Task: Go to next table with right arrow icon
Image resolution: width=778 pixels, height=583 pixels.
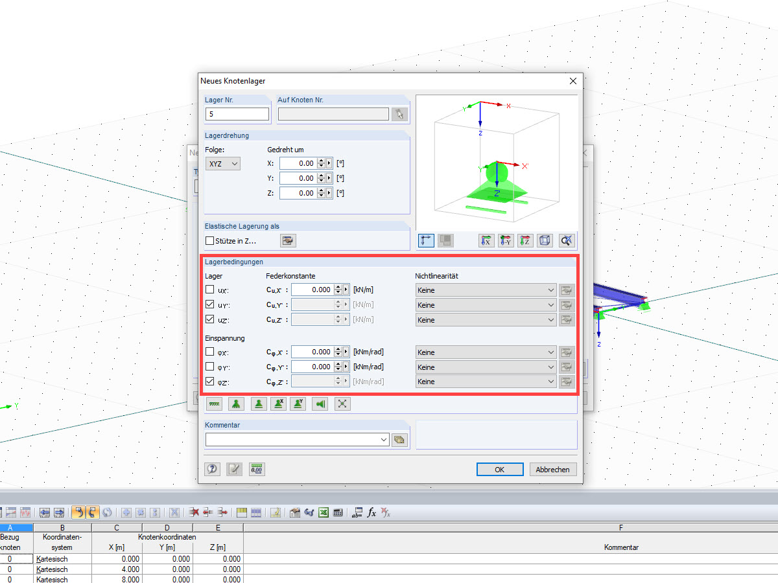Action: (x=59, y=512)
